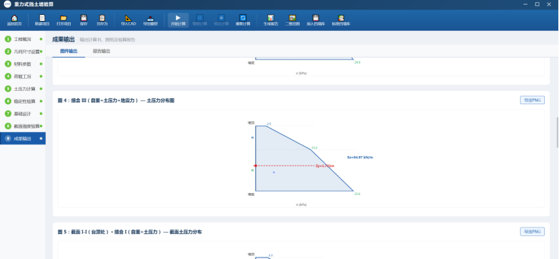This screenshot has height=259, width=559.
Task: Go to step 1 工程概况
Action: click(23, 39)
